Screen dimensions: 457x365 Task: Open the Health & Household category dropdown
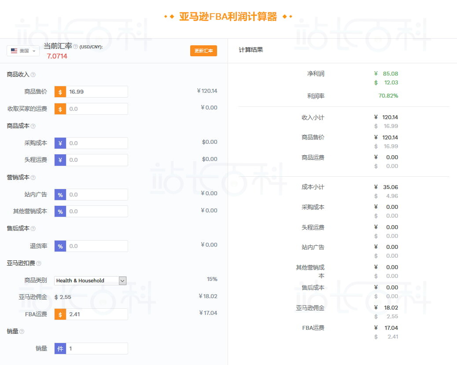pos(90,281)
